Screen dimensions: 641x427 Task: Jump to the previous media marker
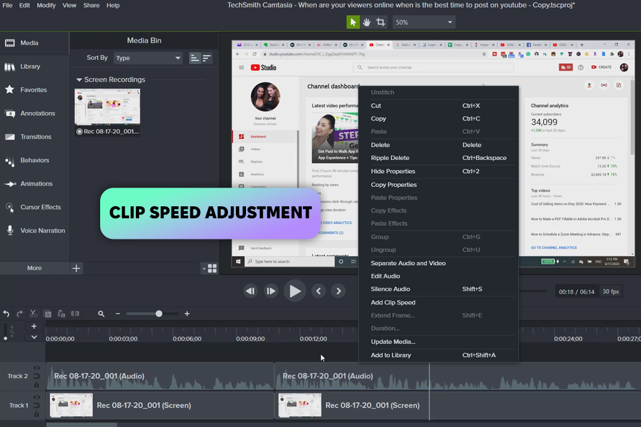pos(319,291)
